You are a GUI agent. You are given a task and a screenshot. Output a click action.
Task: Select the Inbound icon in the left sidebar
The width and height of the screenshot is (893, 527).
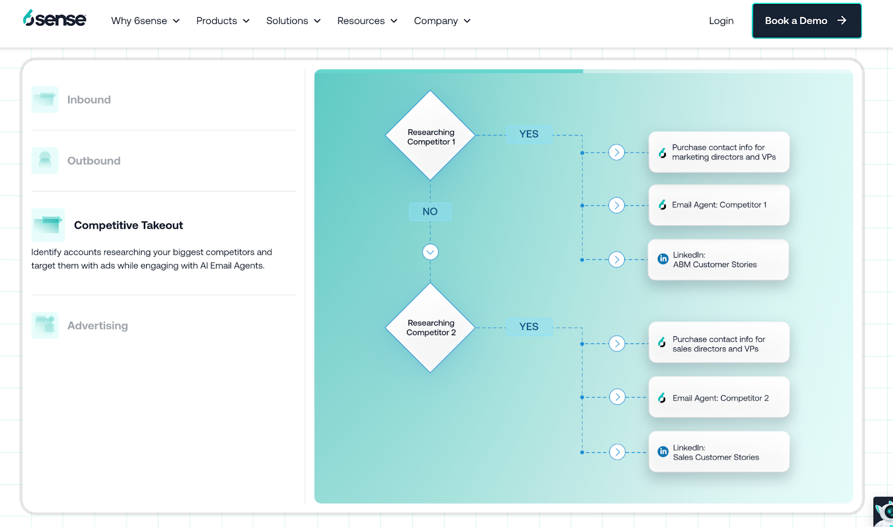pyautogui.click(x=44, y=99)
